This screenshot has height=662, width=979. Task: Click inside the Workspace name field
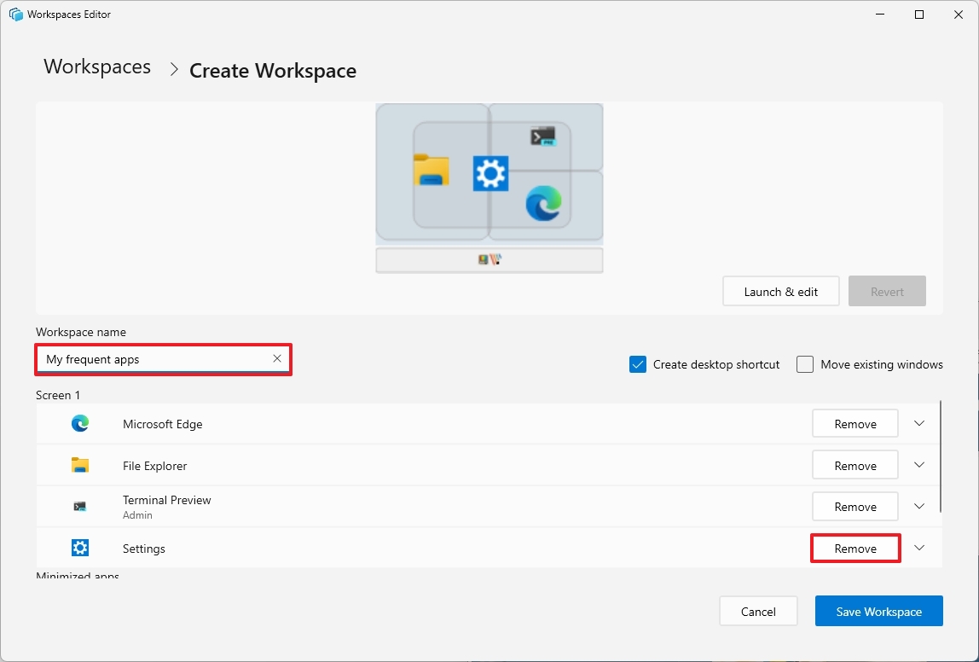pyautogui.click(x=154, y=359)
